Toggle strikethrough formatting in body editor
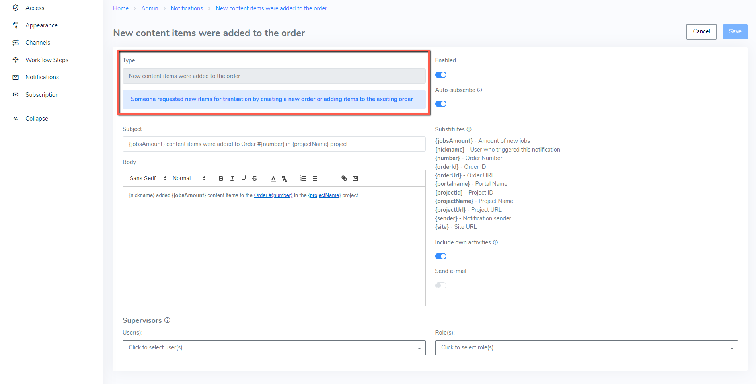Image resolution: width=756 pixels, height=384 pixels. pos(255,178)
